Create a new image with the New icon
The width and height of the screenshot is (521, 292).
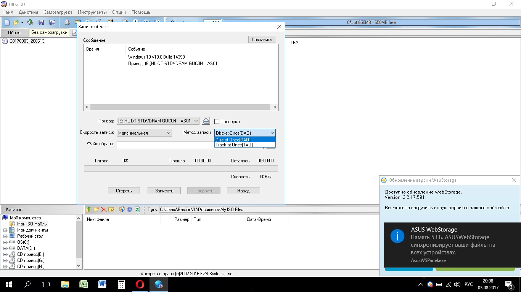7,22
